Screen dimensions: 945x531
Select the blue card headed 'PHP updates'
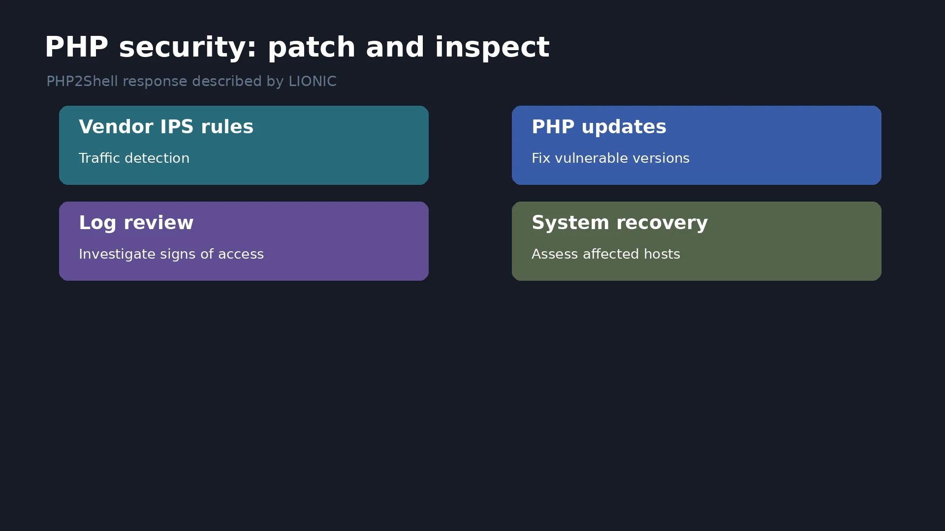pyautogui.click(x=696, y=145)
